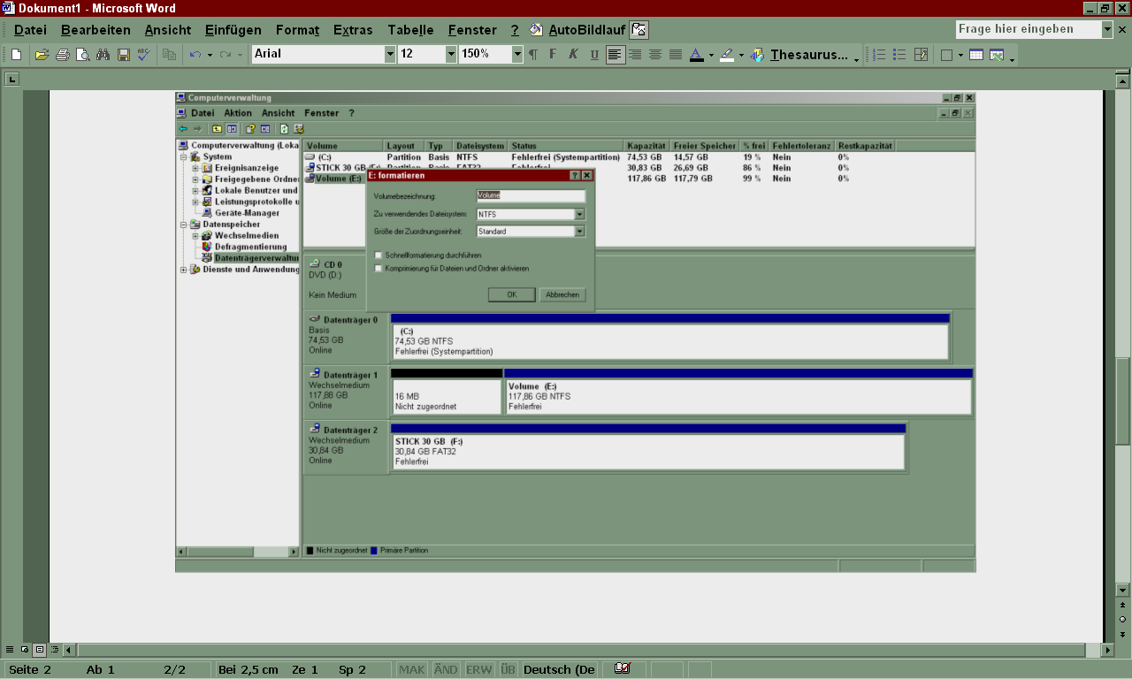This screenshot has height=679, width=1132.
Task: Open the Format menu
Action: (x=297, y=29)
